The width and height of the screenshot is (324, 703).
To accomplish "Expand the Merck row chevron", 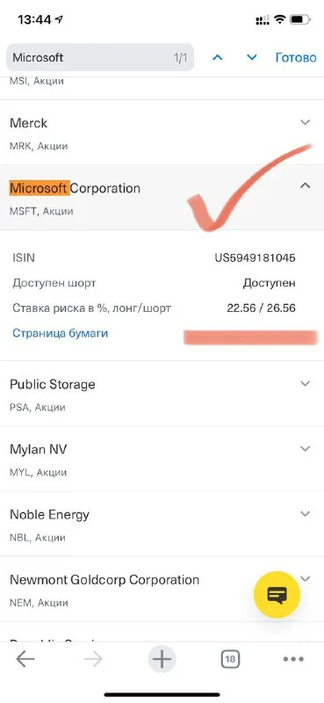I will (x=306, y=122).
